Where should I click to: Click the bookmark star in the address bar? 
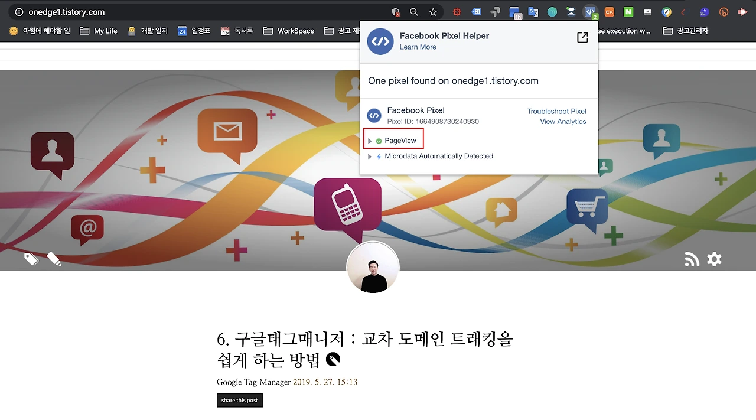433,12
